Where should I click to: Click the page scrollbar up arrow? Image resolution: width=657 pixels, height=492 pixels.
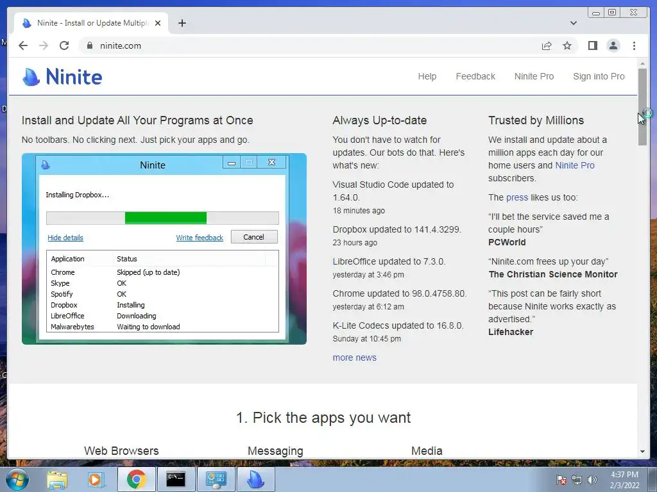tap(642, 63)
